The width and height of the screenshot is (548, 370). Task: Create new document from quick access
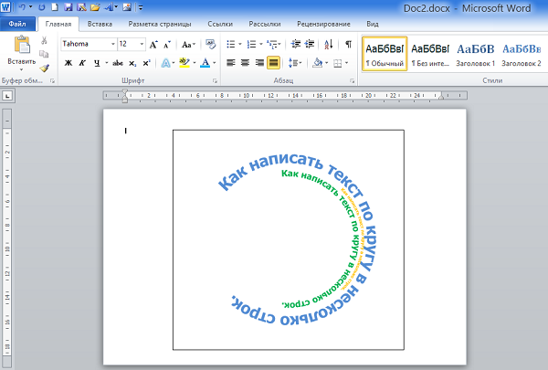pos(55,7)
